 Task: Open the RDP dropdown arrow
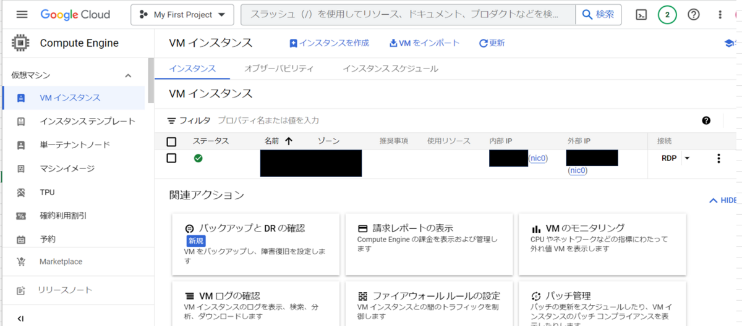pyautogui.click(x=687, y=158)
